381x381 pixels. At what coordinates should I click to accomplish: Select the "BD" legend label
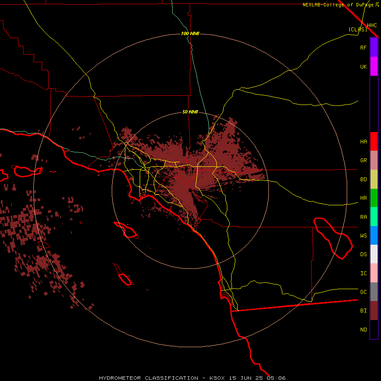(x=363, y=179)
